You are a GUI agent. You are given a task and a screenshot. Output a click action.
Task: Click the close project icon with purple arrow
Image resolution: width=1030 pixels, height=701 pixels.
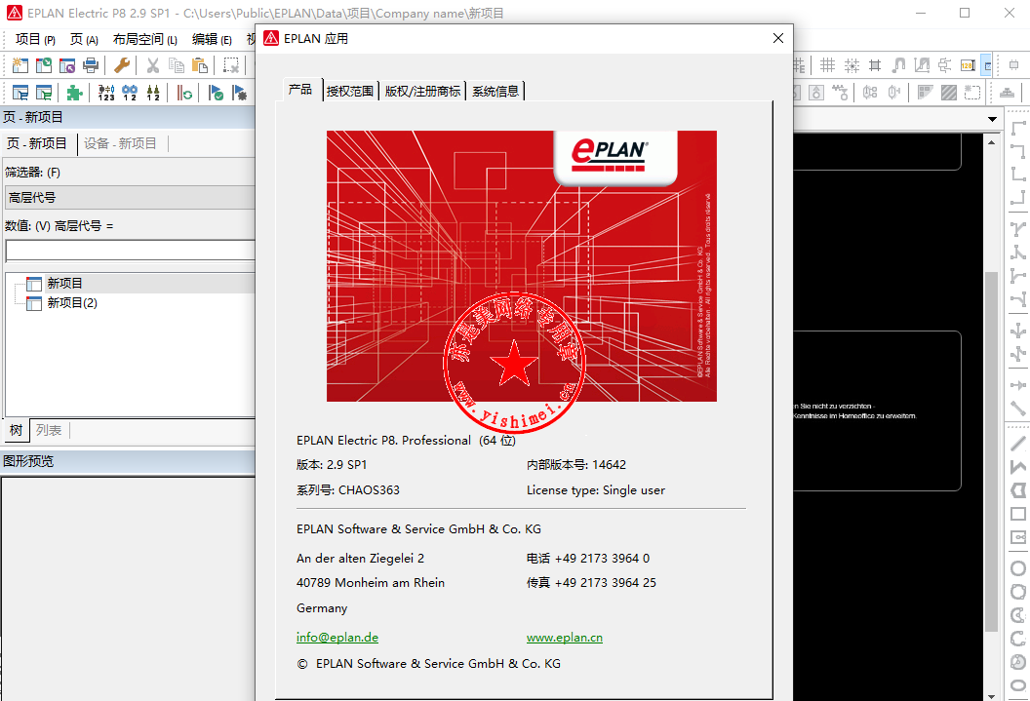tap(67, 65)
